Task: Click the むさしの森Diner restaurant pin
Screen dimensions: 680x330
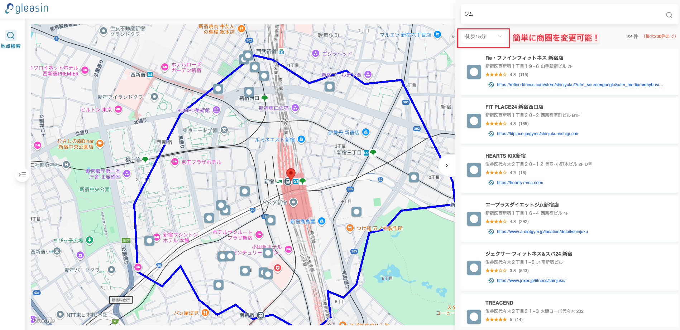Action: point(100,144)
